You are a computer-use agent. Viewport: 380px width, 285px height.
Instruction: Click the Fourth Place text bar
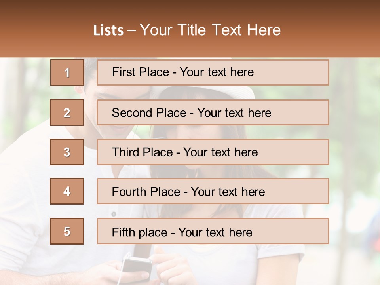click(213, 191)
